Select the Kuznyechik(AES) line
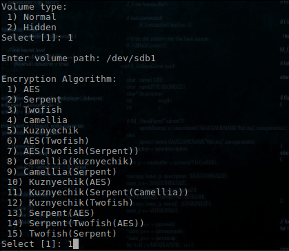The height and width of the screenshot is (251, 289). [x=59, y=182]
